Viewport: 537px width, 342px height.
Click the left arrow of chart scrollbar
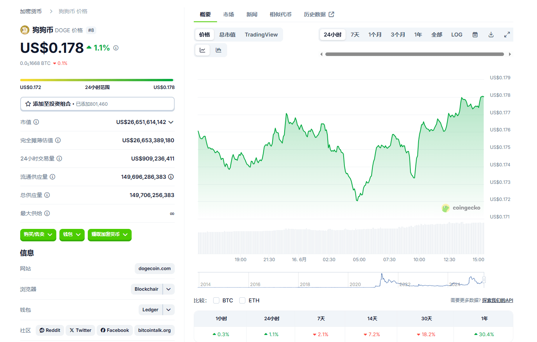321,54
